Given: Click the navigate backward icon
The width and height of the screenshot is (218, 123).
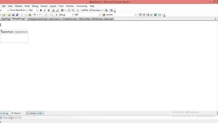Looking at the screenshot, I should (46, 15).
